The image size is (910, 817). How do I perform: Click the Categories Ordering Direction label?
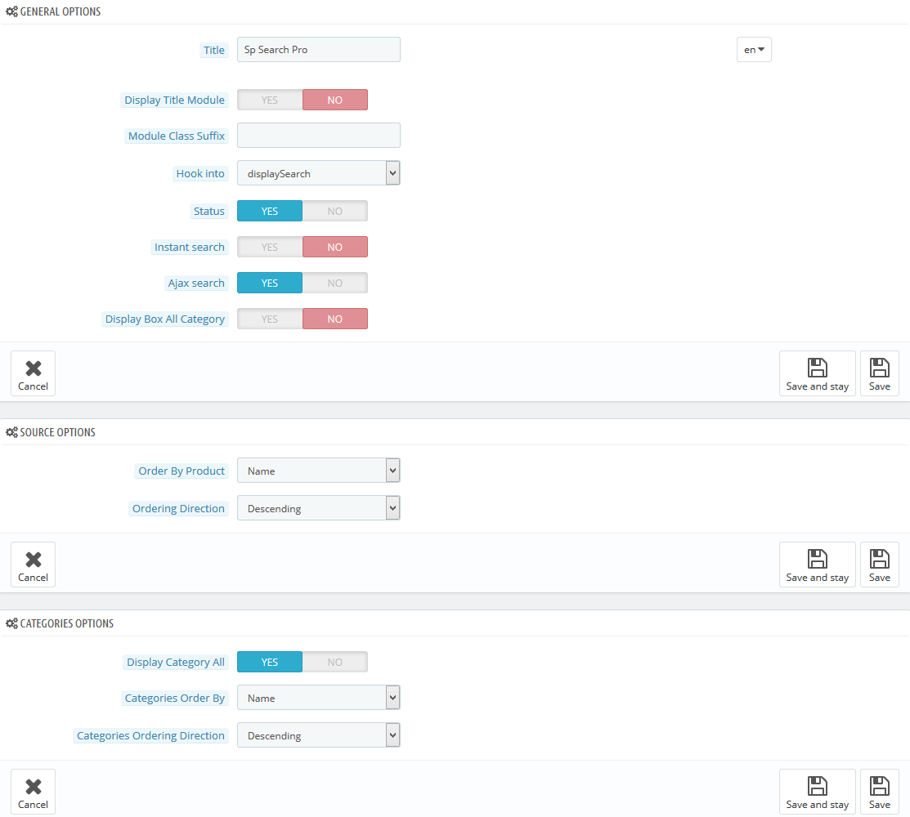(x=150, y=736)
